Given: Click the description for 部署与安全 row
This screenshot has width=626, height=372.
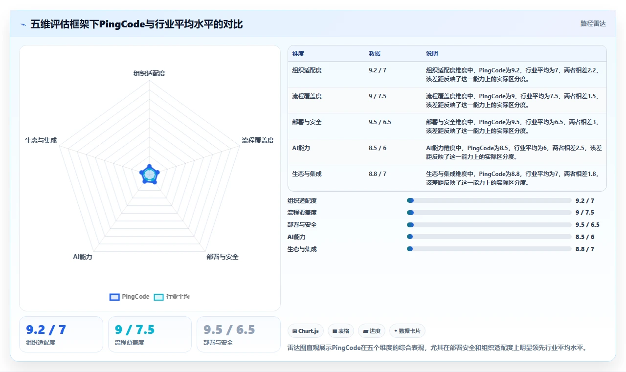Looking at the screenshot, I should (512, 127).
